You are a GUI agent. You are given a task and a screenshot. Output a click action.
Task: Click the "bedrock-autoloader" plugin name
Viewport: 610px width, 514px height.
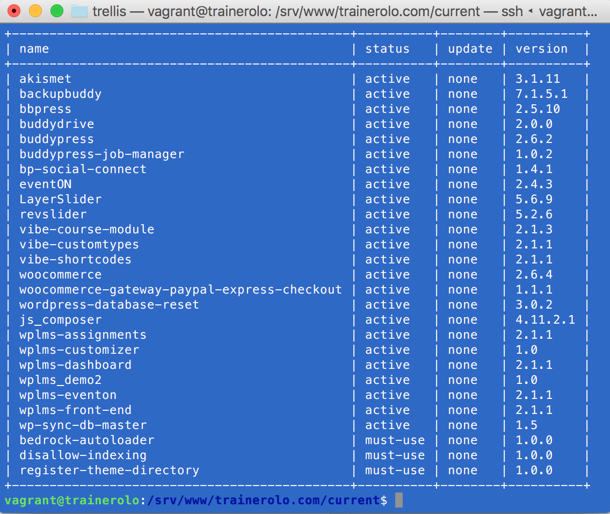click(x=87, y=440)
